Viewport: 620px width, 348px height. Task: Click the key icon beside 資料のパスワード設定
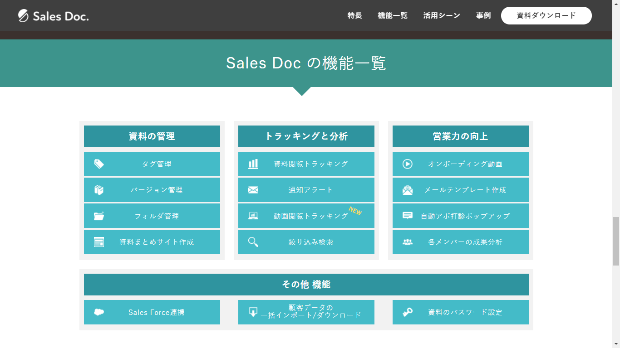(408, 312)
